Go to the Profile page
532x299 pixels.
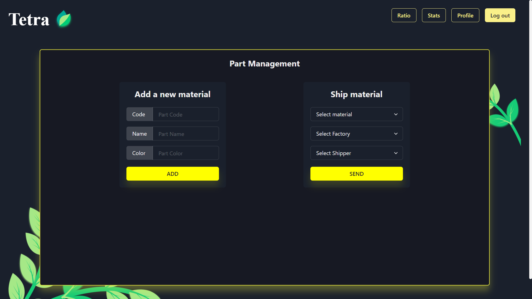click(465, 16)
